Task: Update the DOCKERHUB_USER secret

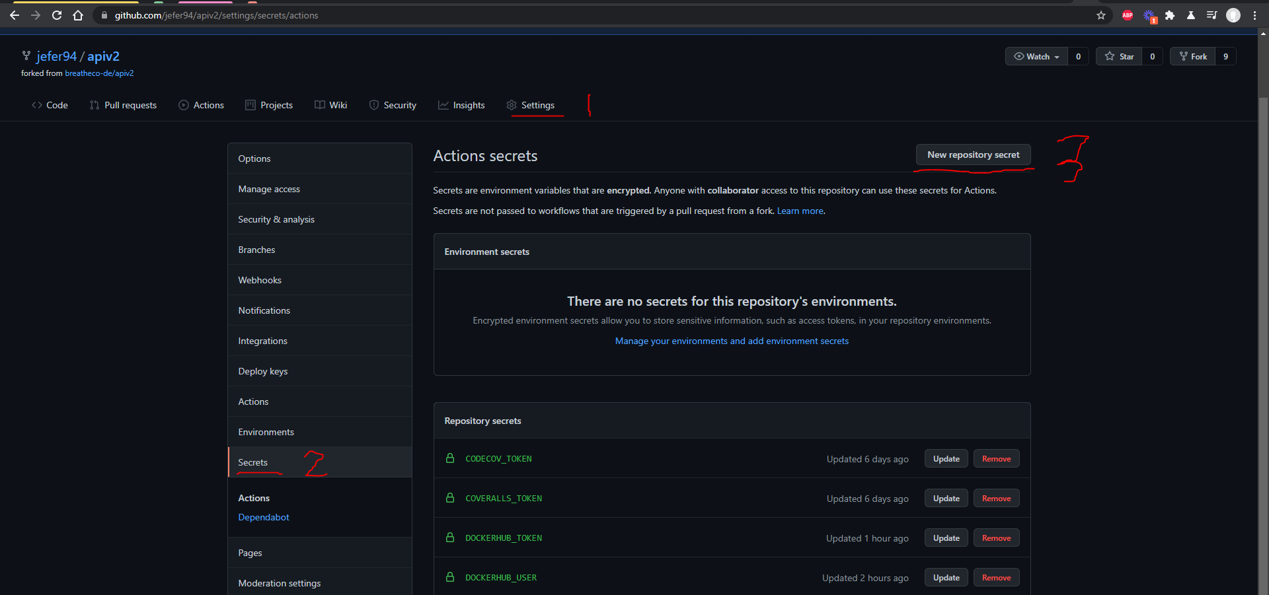Action: pyautogui.click(x=946, y=578)
